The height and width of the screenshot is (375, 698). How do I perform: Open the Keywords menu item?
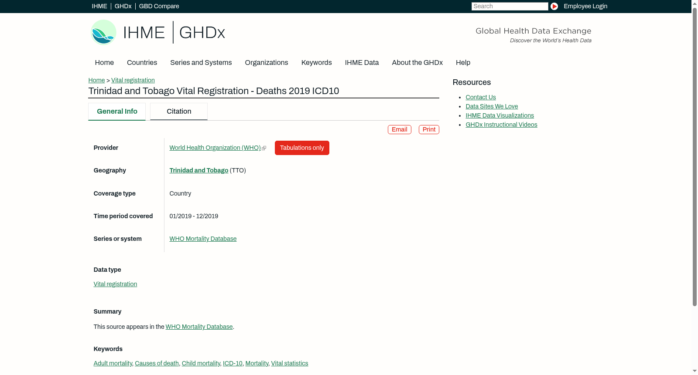click(x=317, y=63)
